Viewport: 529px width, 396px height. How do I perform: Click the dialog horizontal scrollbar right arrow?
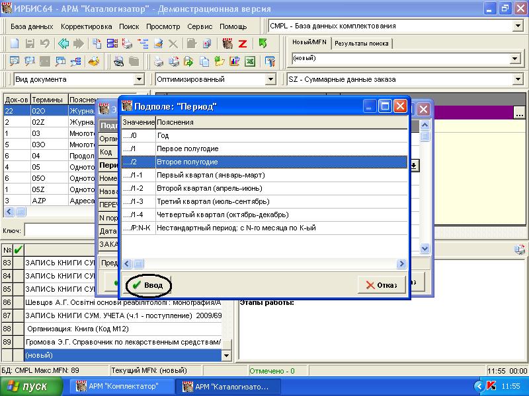pyautogui.click(x=401, y=264)
